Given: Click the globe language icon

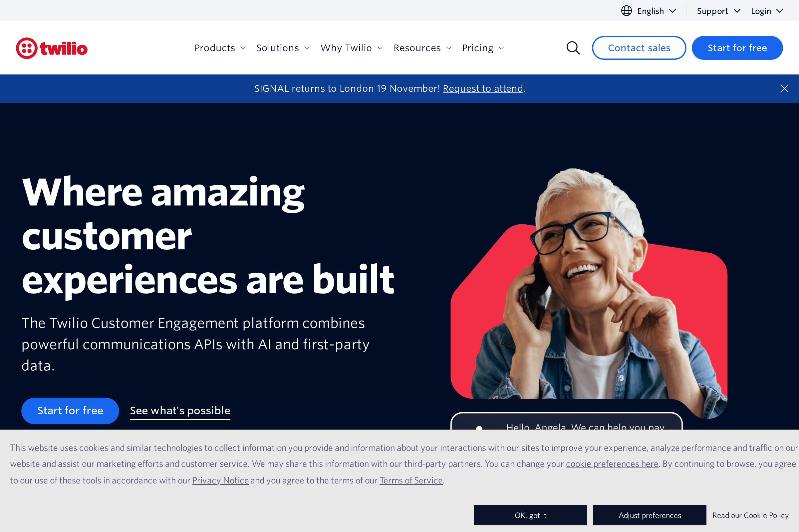Looking at the screenshot, I should pos(626,11).
